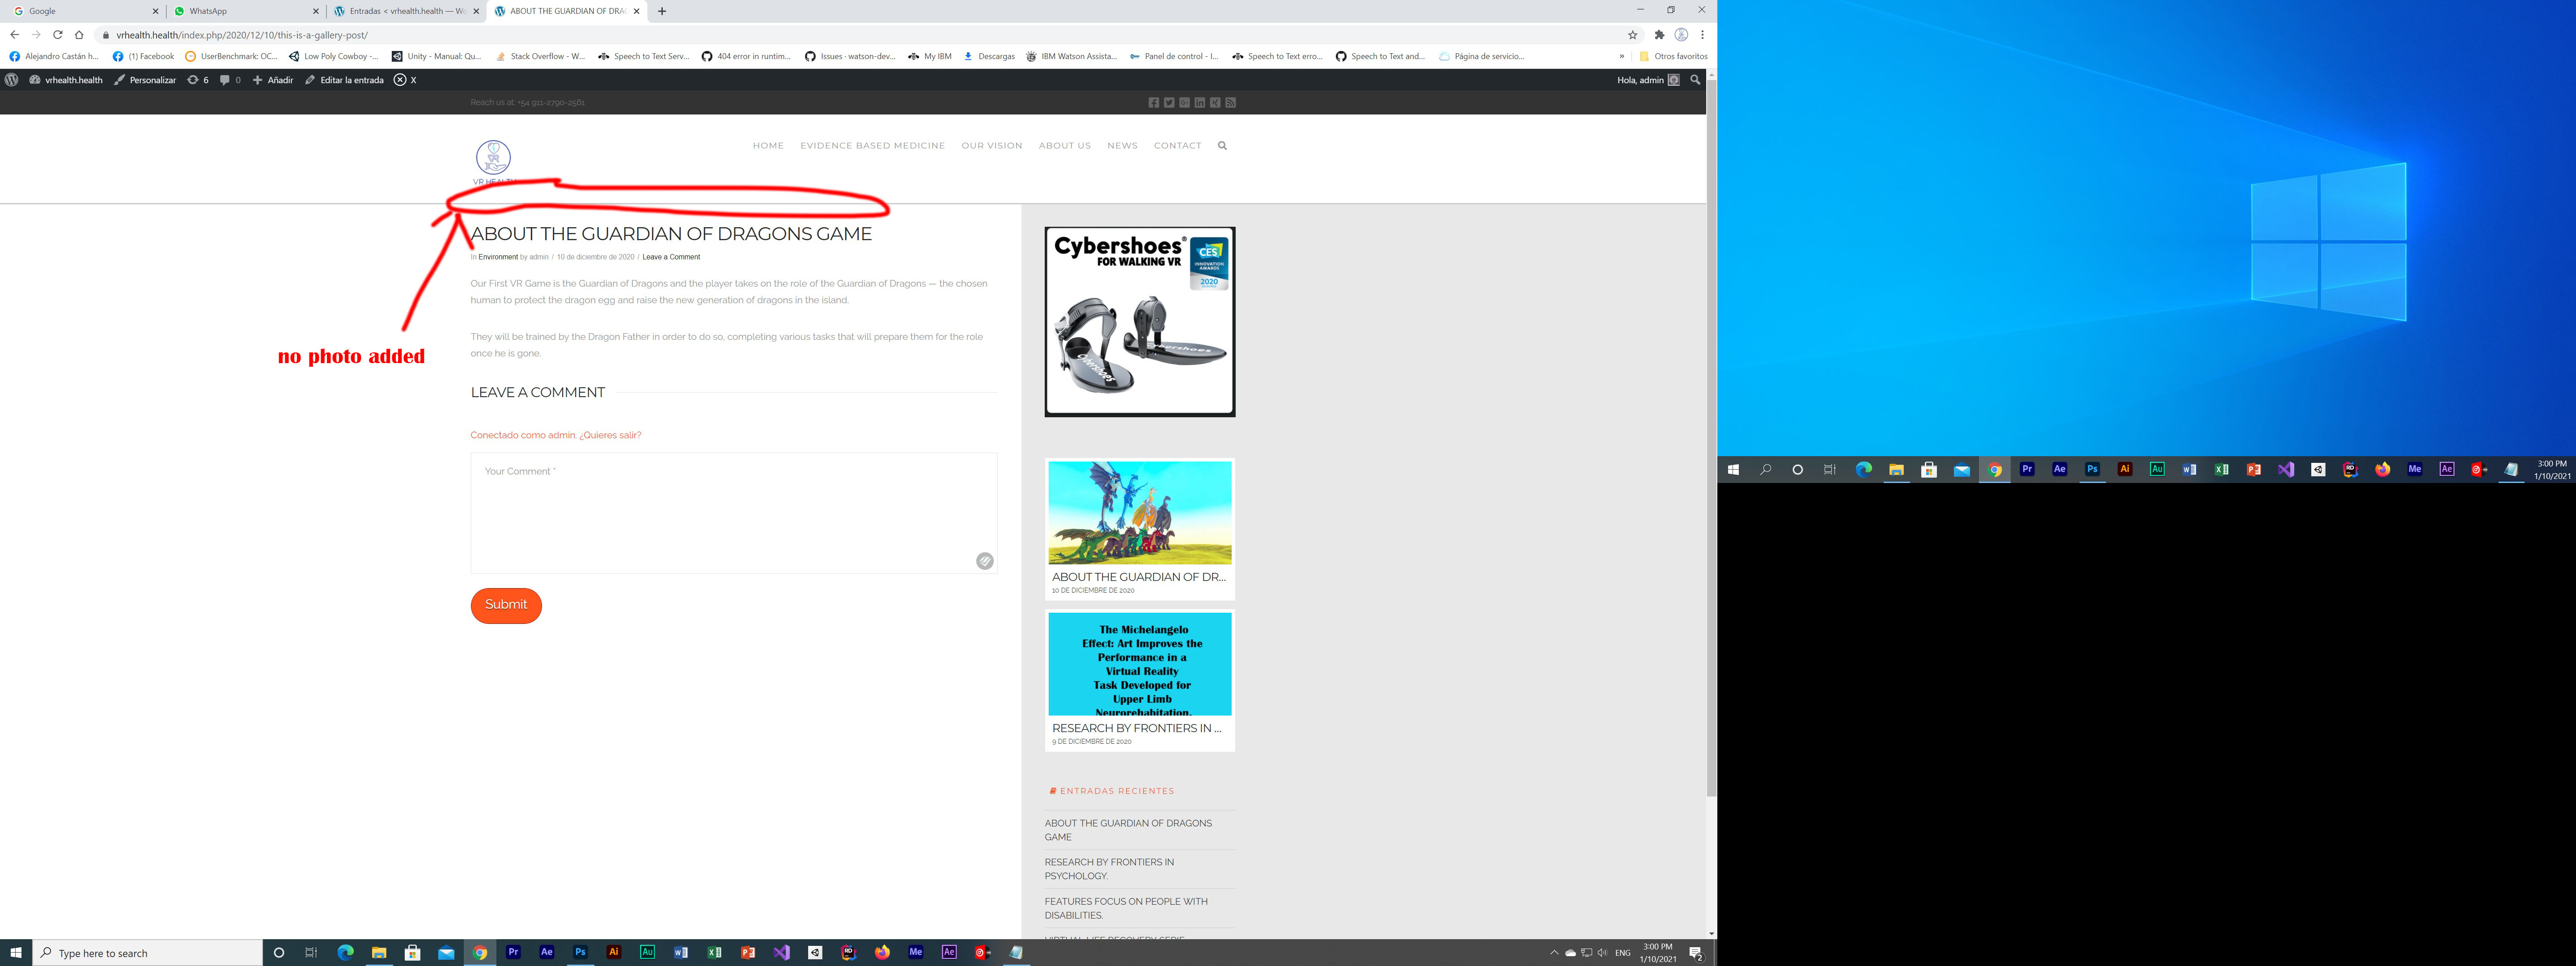Switch to the WhatsApp tab
Viewport: 2576px width, 966px height.
coord(246,11)
